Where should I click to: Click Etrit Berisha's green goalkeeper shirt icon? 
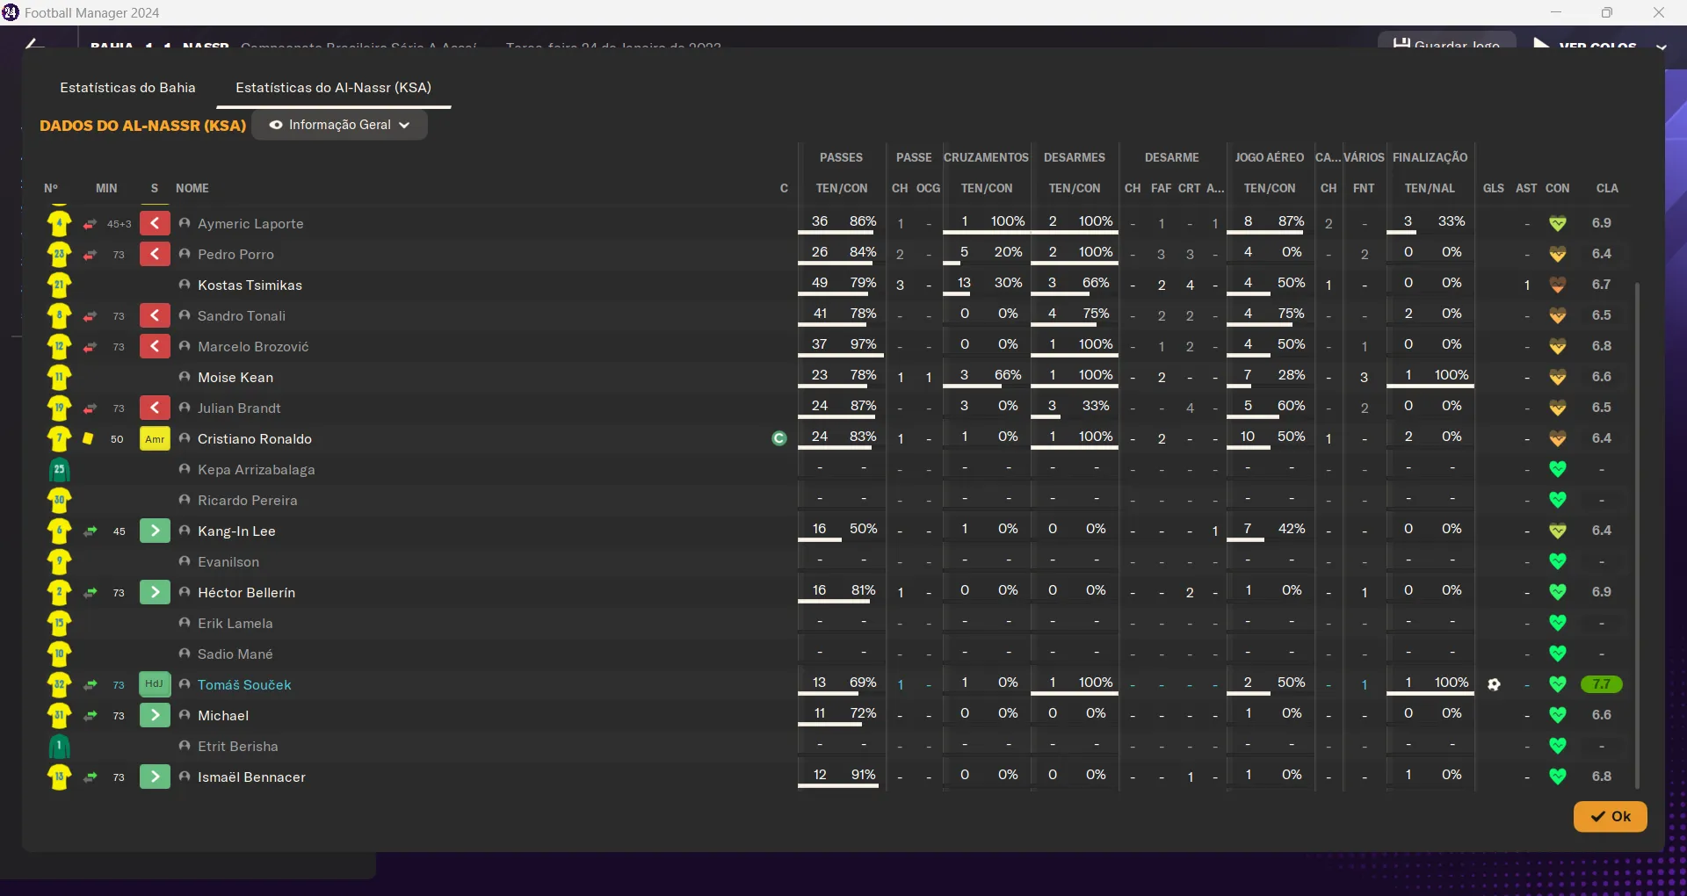tap(59, 747)
